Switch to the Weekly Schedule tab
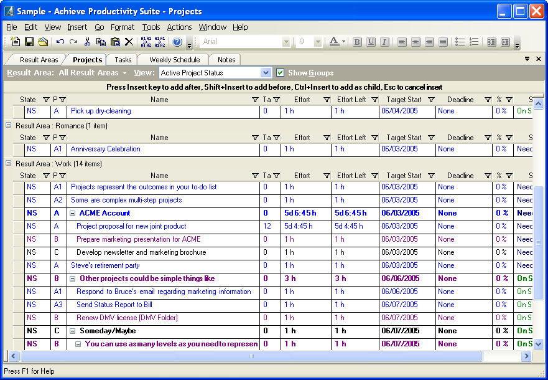Screen dimensions: 548x380 click(175, 60)
